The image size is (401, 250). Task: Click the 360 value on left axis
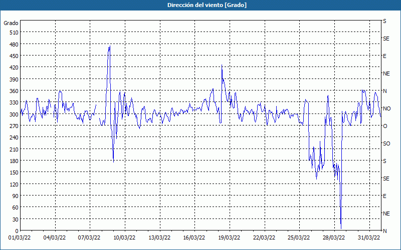tap(14, 91)
